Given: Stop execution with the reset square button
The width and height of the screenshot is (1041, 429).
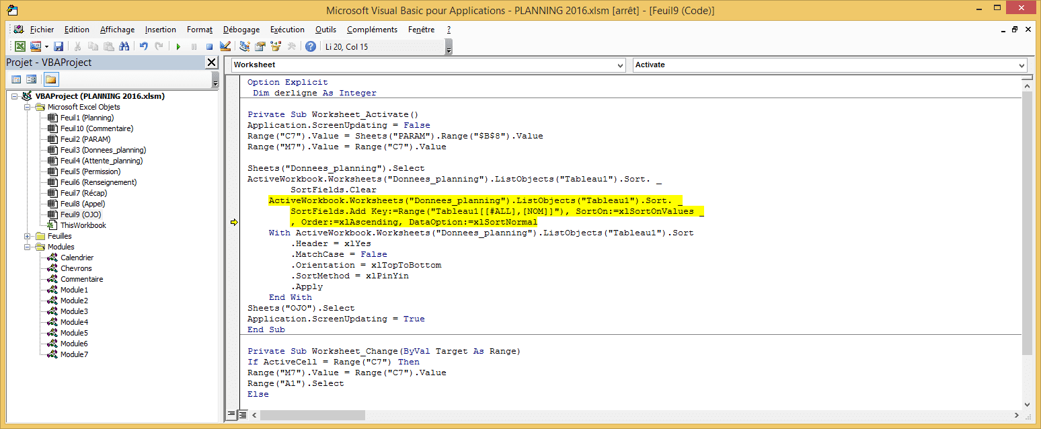Looking at the screenshot, I should 209,46.
